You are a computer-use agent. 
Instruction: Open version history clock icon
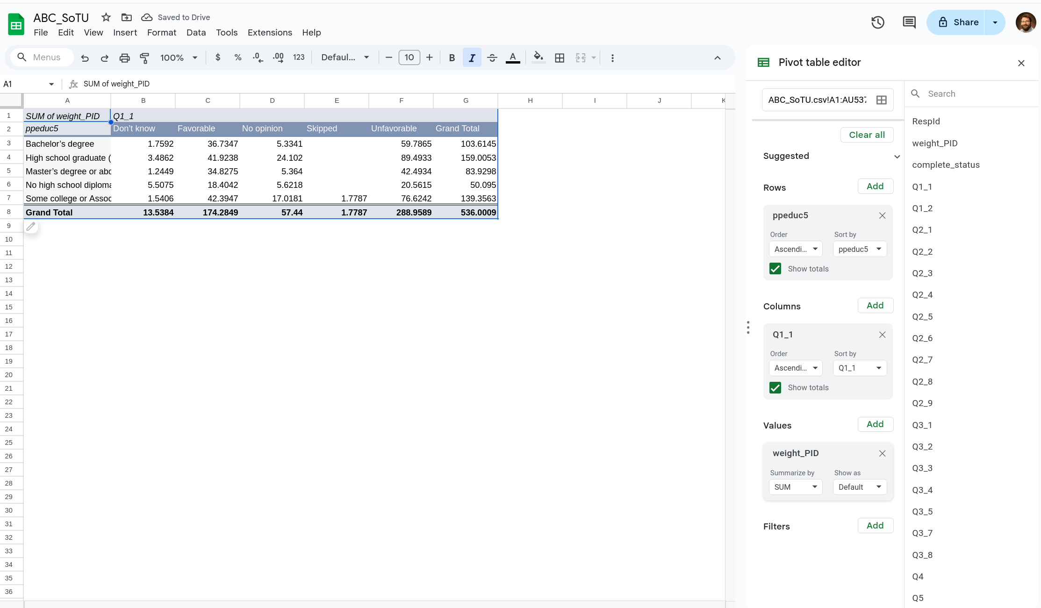[x=877, y=22]
